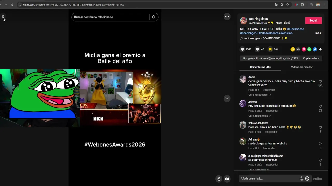Click soaringcitos profile avatar
This screenshot has height=186, width=332.
coord(244,20)
